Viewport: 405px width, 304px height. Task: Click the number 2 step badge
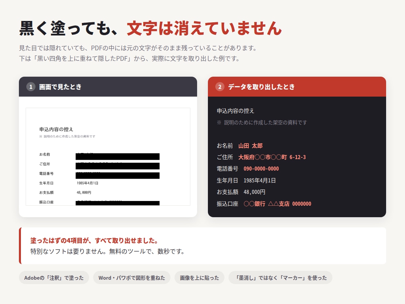220,87
